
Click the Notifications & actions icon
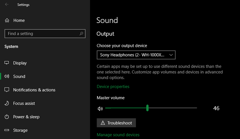click(7, 90)
